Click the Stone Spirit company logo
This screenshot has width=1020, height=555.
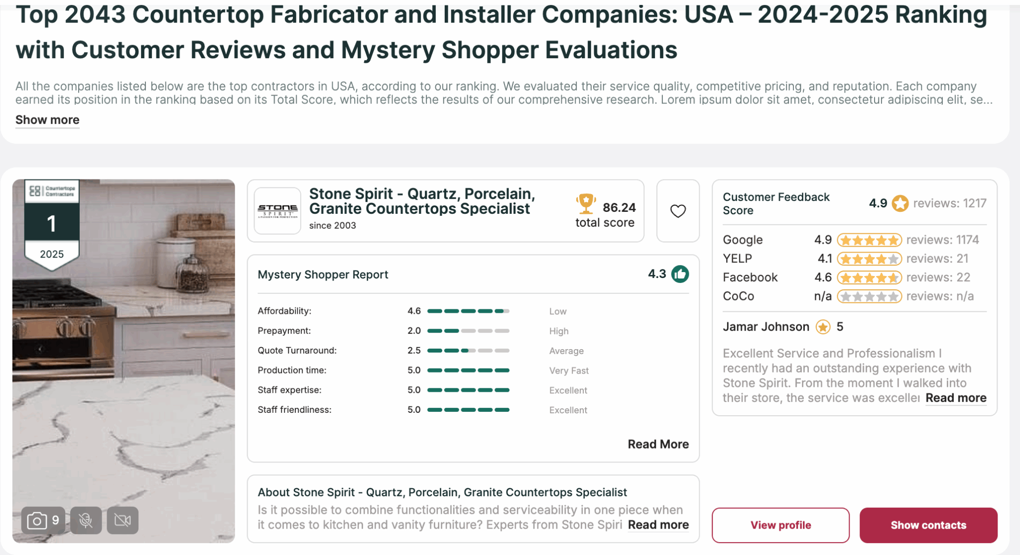[277, 211]
